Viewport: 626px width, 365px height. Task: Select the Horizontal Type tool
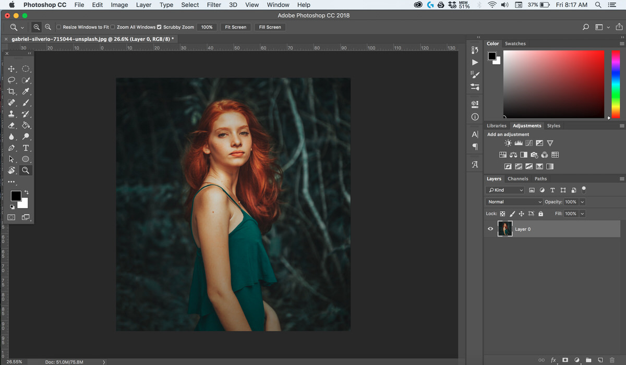[26, 148]
